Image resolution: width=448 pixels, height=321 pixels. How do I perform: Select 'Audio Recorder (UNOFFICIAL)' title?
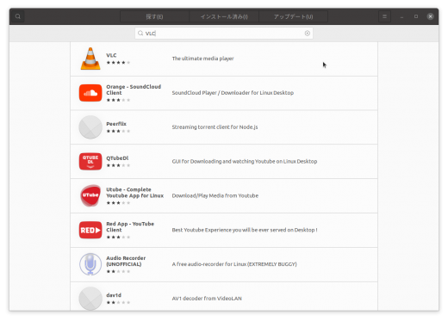[126, 261]
